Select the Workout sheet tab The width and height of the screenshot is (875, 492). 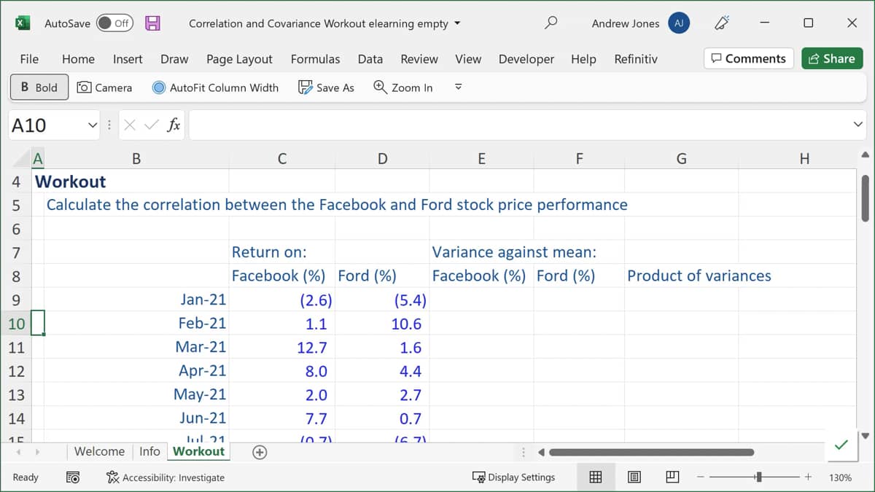pos(198,451)
